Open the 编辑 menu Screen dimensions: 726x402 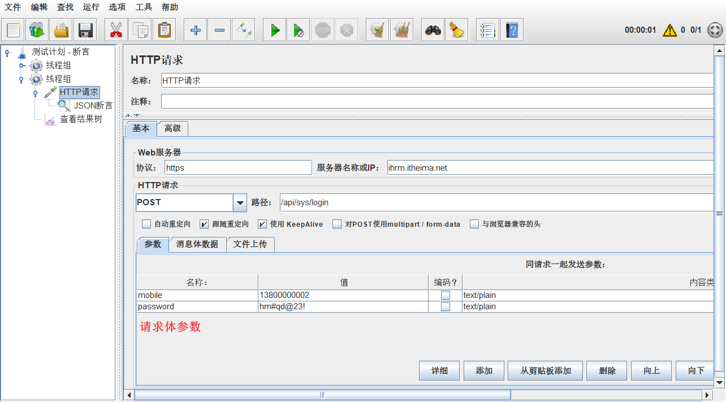click(x=39, y=7)
